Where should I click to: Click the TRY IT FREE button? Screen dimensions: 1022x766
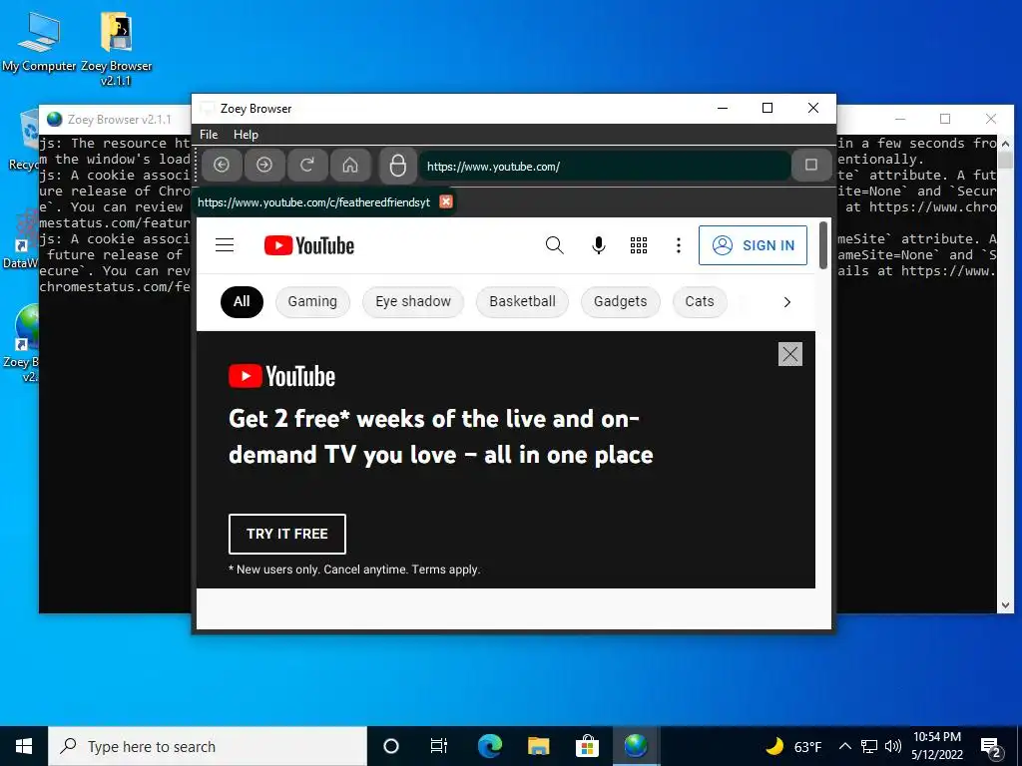click(x=286, y=534)
